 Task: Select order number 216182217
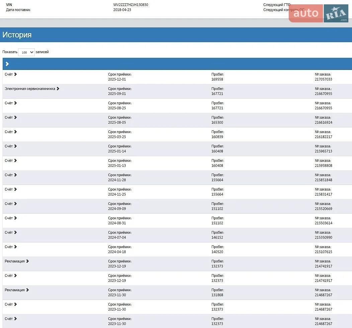[x=324, y=137]
